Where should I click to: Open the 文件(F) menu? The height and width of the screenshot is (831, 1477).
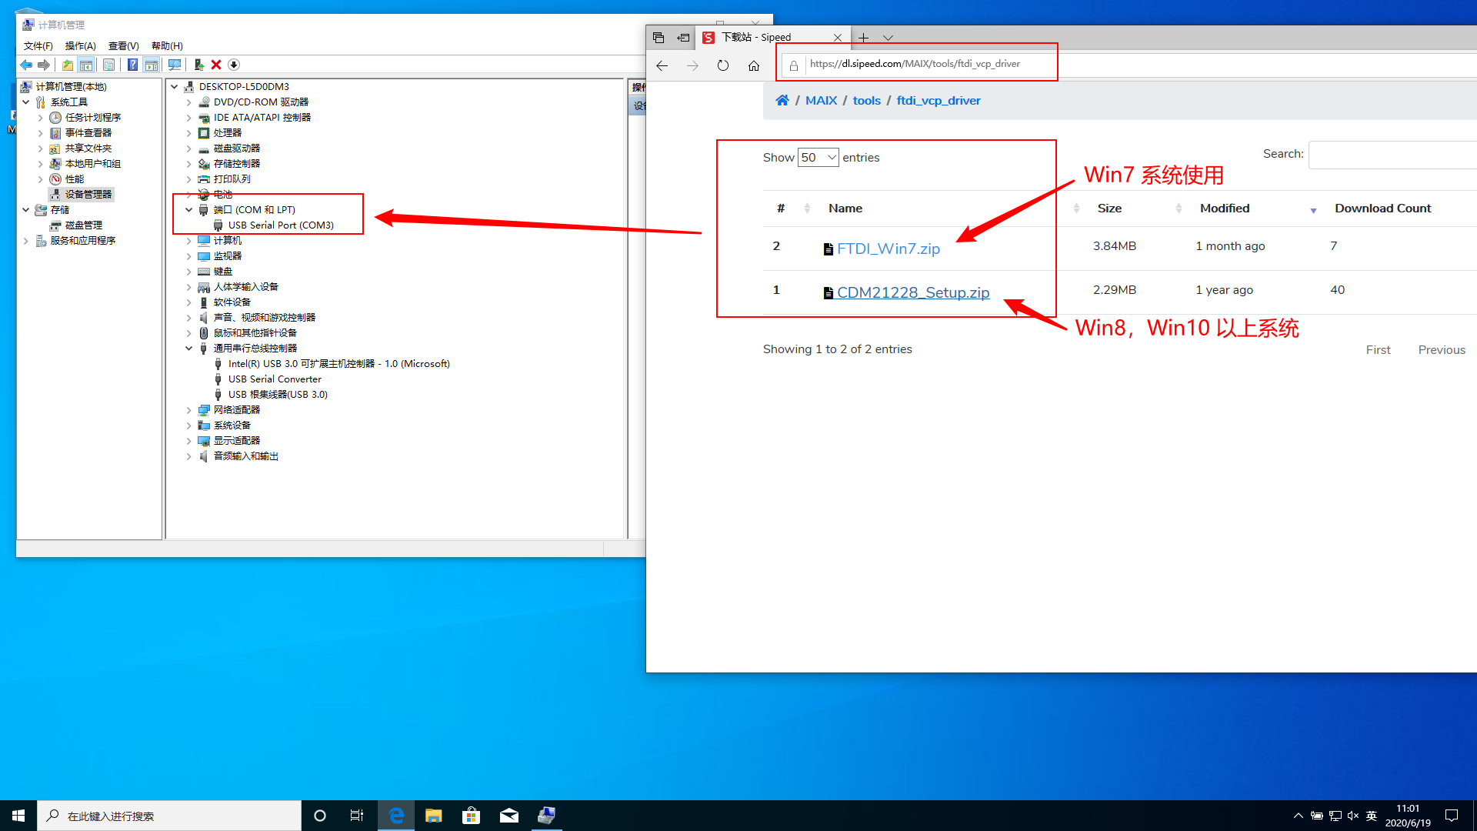pyautogui.click(x=38, y=46)
